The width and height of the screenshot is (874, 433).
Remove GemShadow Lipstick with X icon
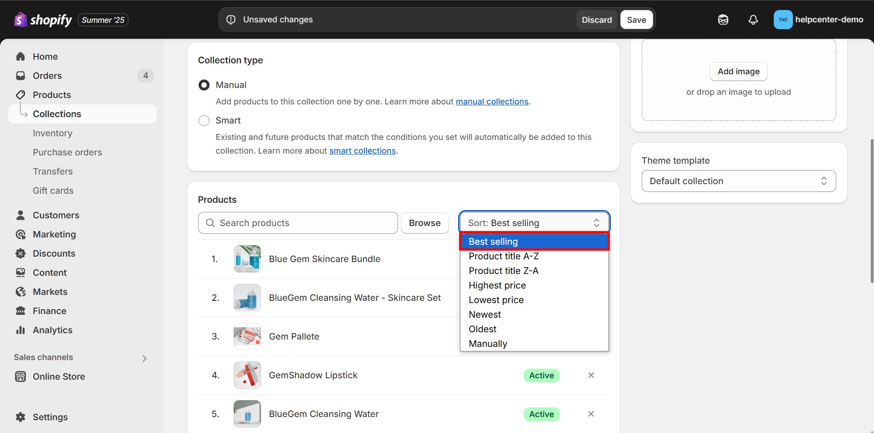coord(591,375)
